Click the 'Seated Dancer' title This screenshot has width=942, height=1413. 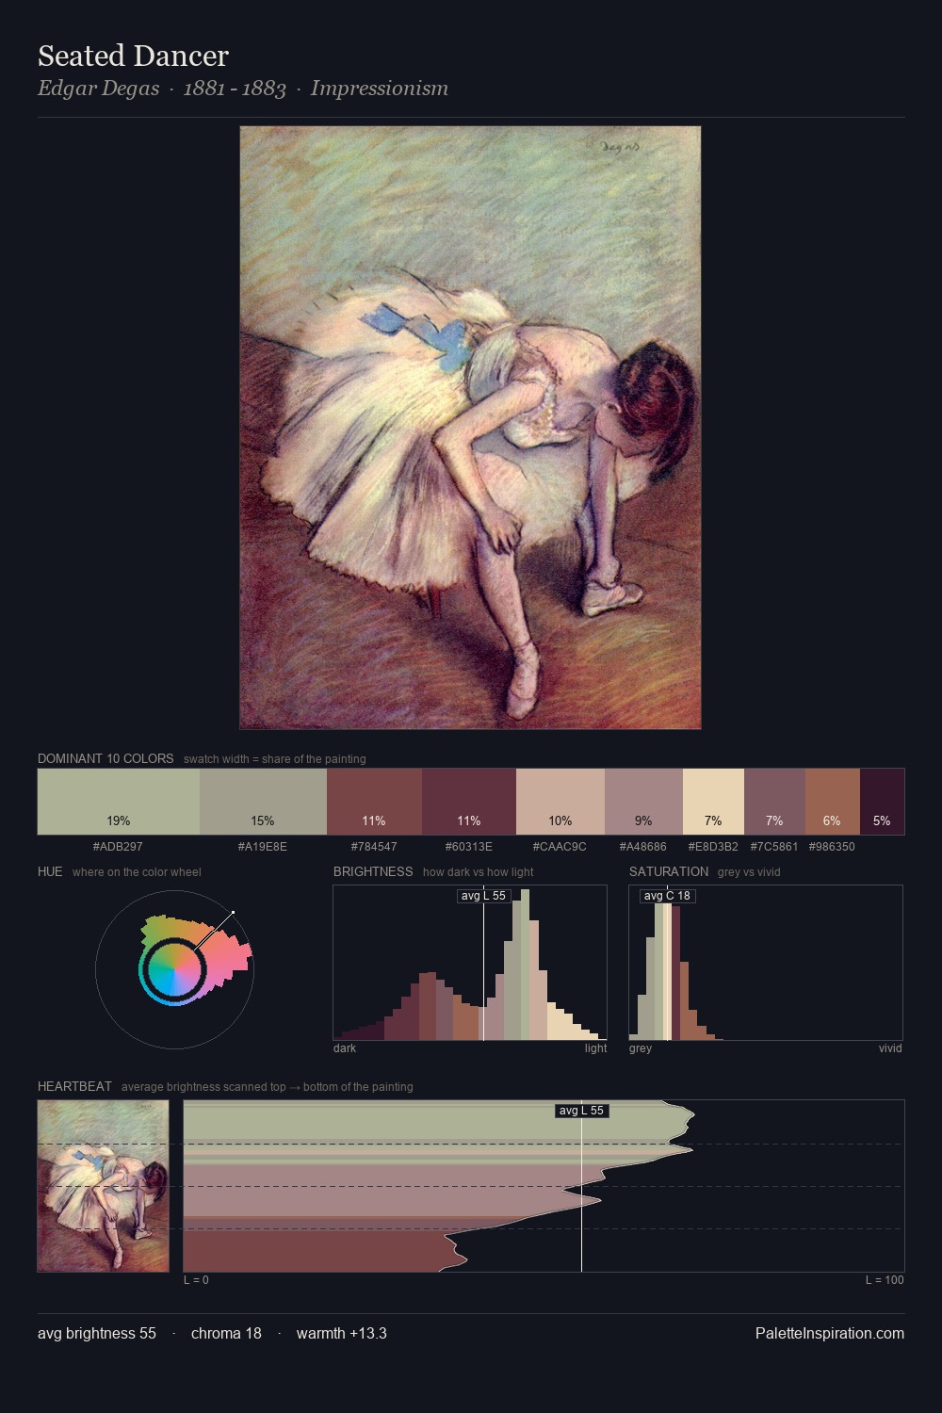[x=133, y=56]
